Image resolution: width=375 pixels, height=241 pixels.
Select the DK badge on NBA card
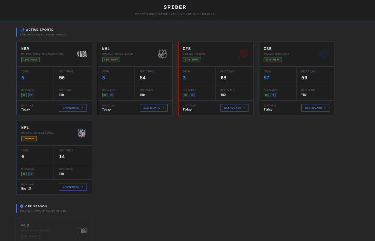24,95
